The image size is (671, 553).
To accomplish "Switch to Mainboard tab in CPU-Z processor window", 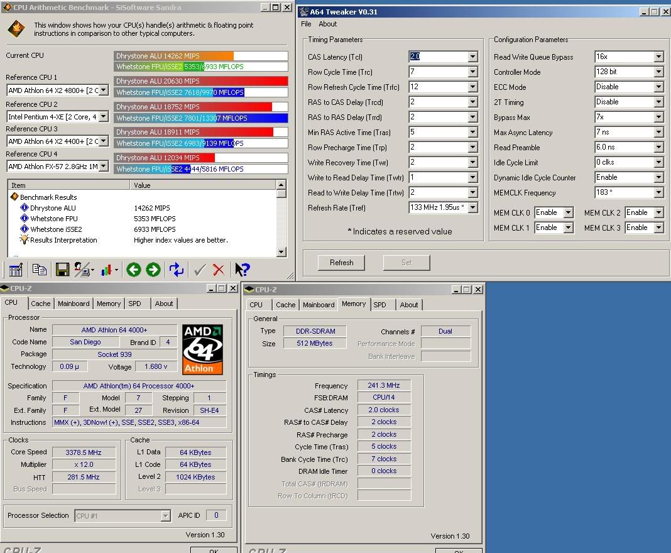I will (x=74, y=304).
